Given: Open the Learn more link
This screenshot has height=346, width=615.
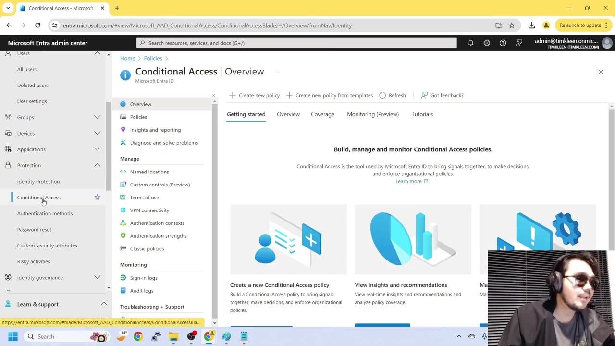Looking at the screenshot, I should pos(412,181).
